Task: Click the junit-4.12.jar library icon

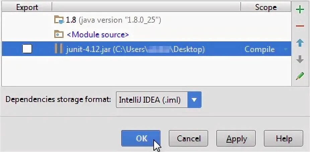Action: pos(59,49)
